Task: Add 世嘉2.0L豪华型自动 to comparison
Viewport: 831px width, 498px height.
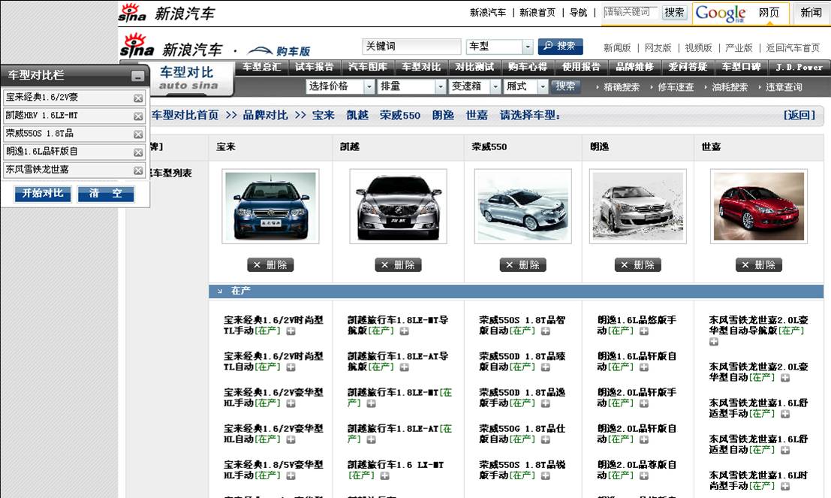Action: pyautogui.click(x=785, y=378)
